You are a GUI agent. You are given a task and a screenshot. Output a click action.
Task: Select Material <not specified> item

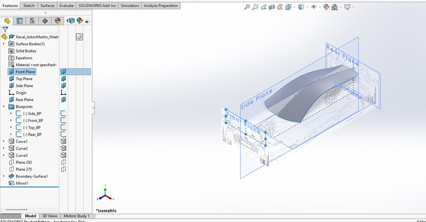[x=36, y=65]
